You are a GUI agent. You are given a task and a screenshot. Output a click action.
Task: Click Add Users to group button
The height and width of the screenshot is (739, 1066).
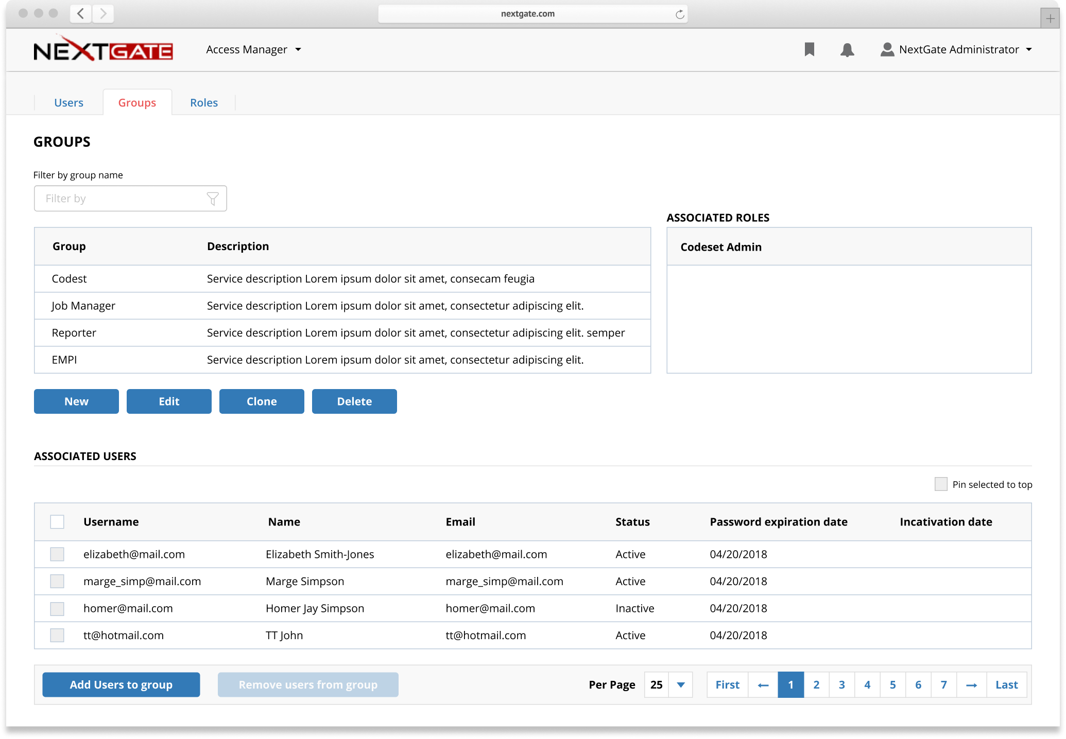click(x=121, y=685)
